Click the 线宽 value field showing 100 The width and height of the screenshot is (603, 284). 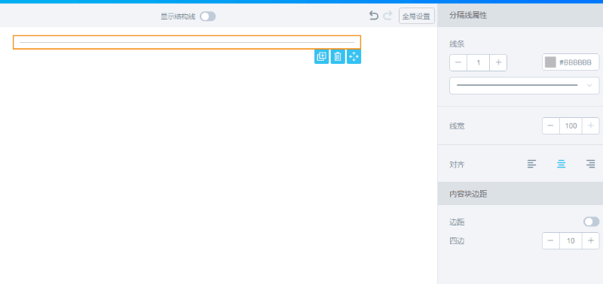pyautogui.click(x=571, y=125)
